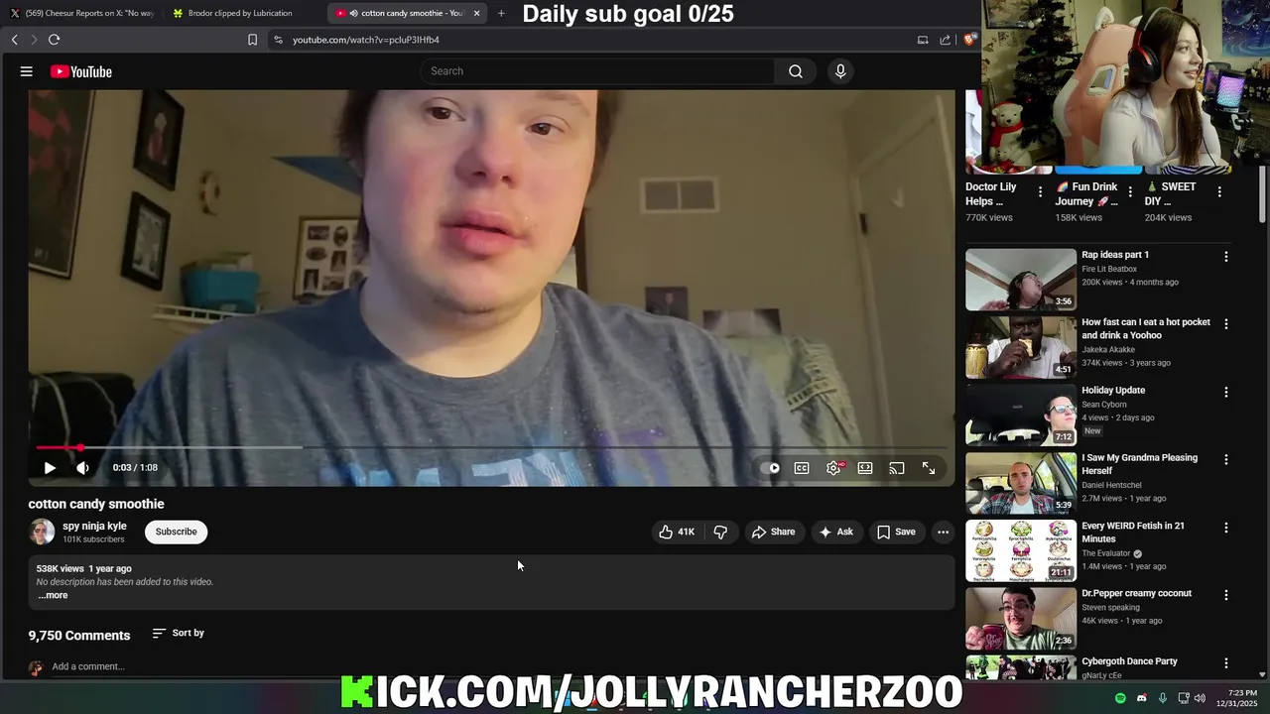Go to the YouTube home logo
1270x714 pixels.
(81, 71)
